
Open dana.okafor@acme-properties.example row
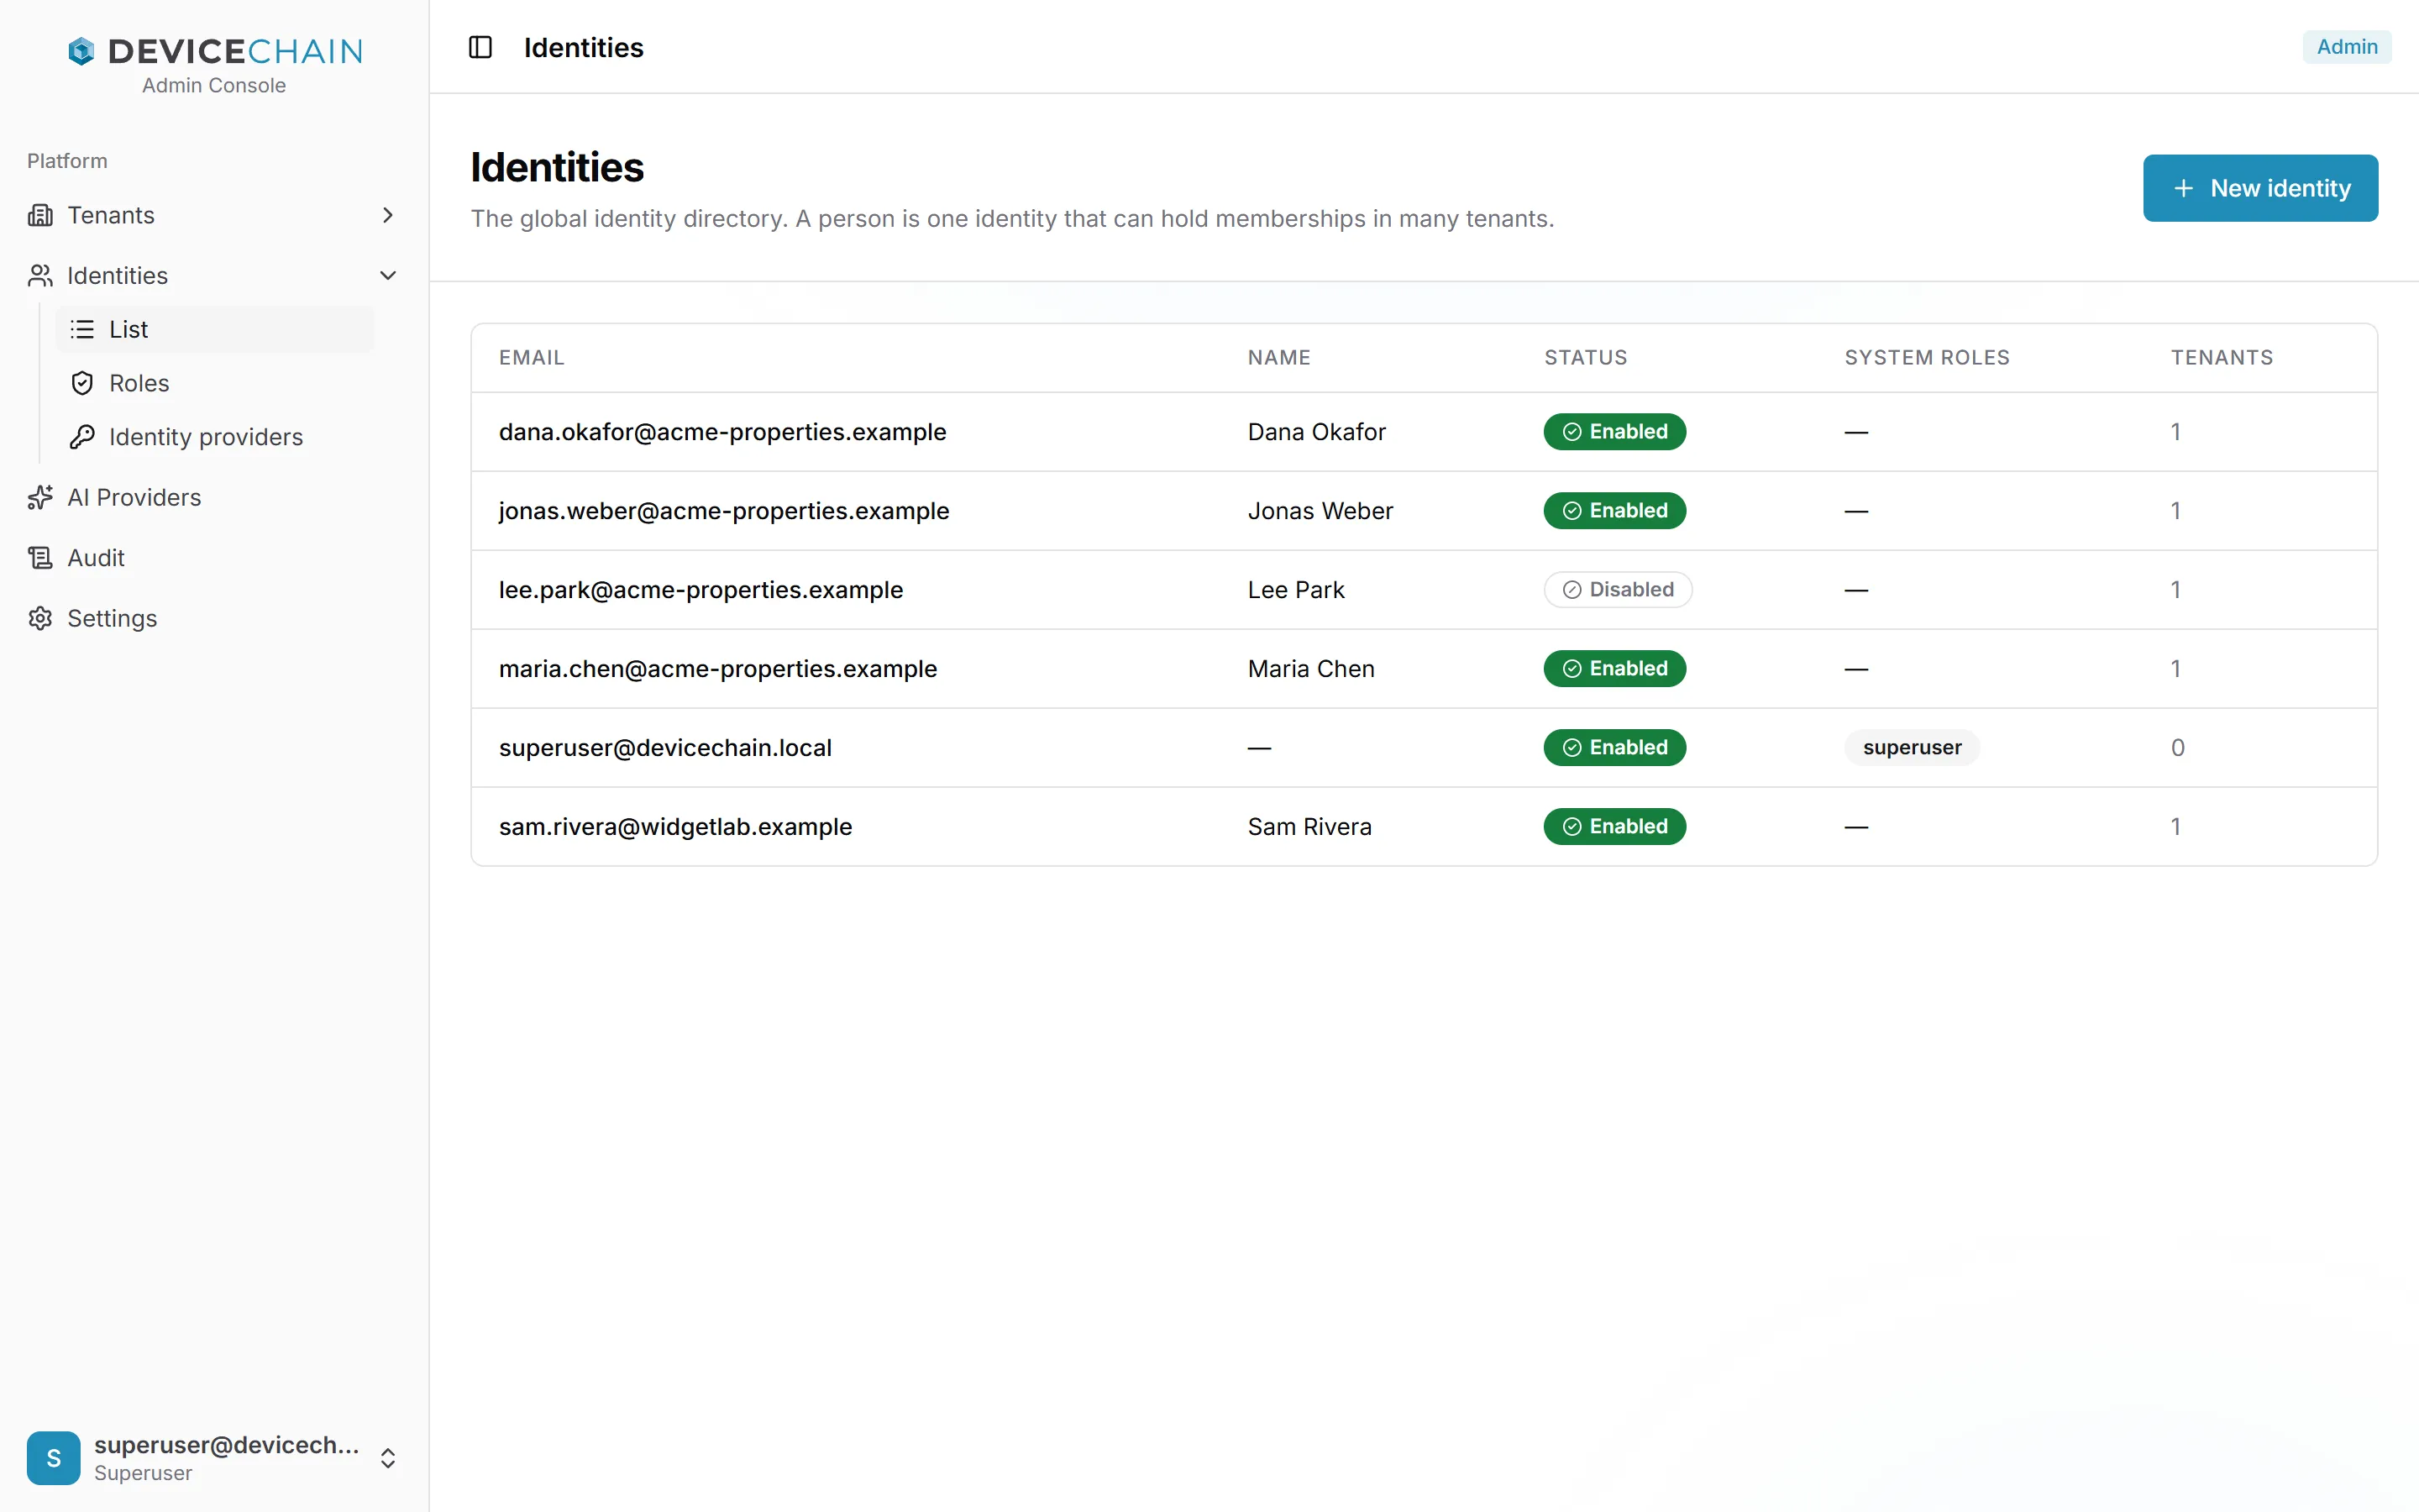(1424, 432)
